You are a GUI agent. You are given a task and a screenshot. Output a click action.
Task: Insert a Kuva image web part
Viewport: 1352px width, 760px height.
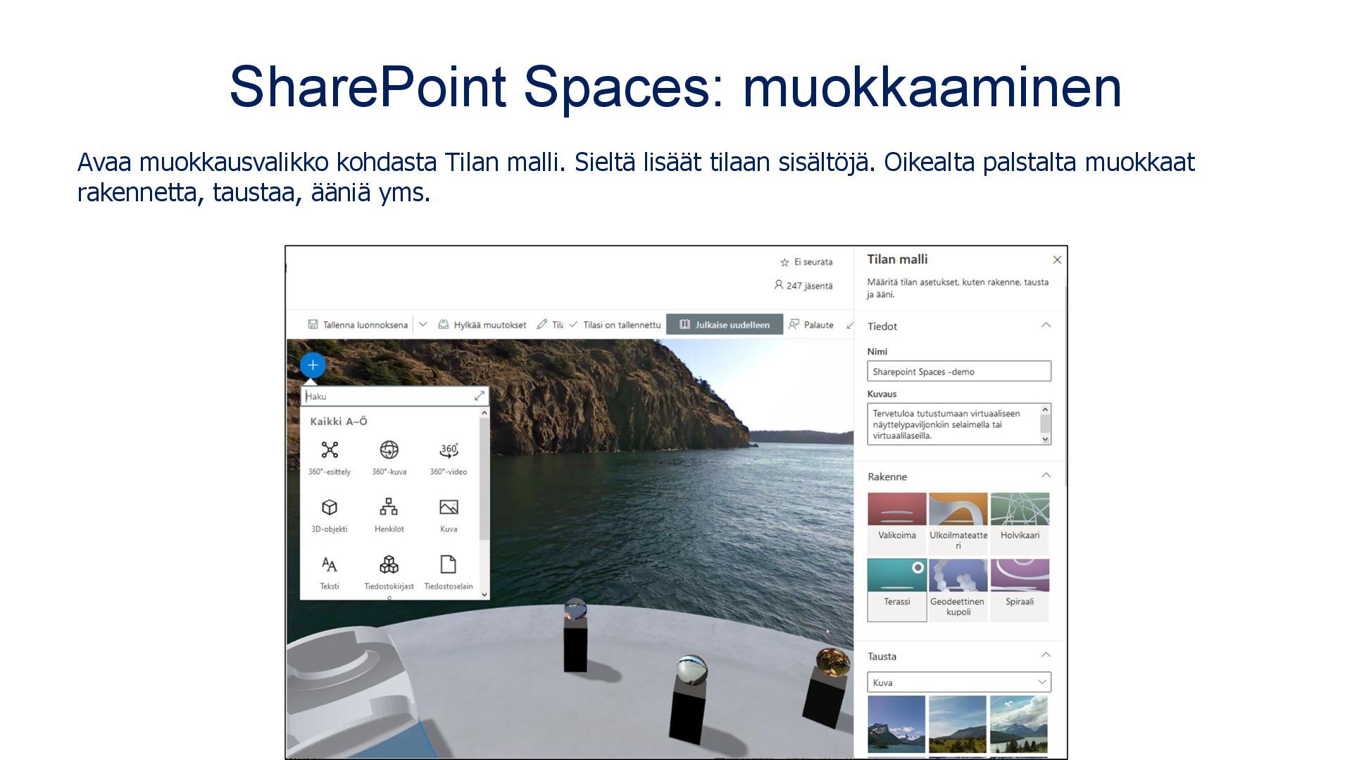click(x=449, y=515)
